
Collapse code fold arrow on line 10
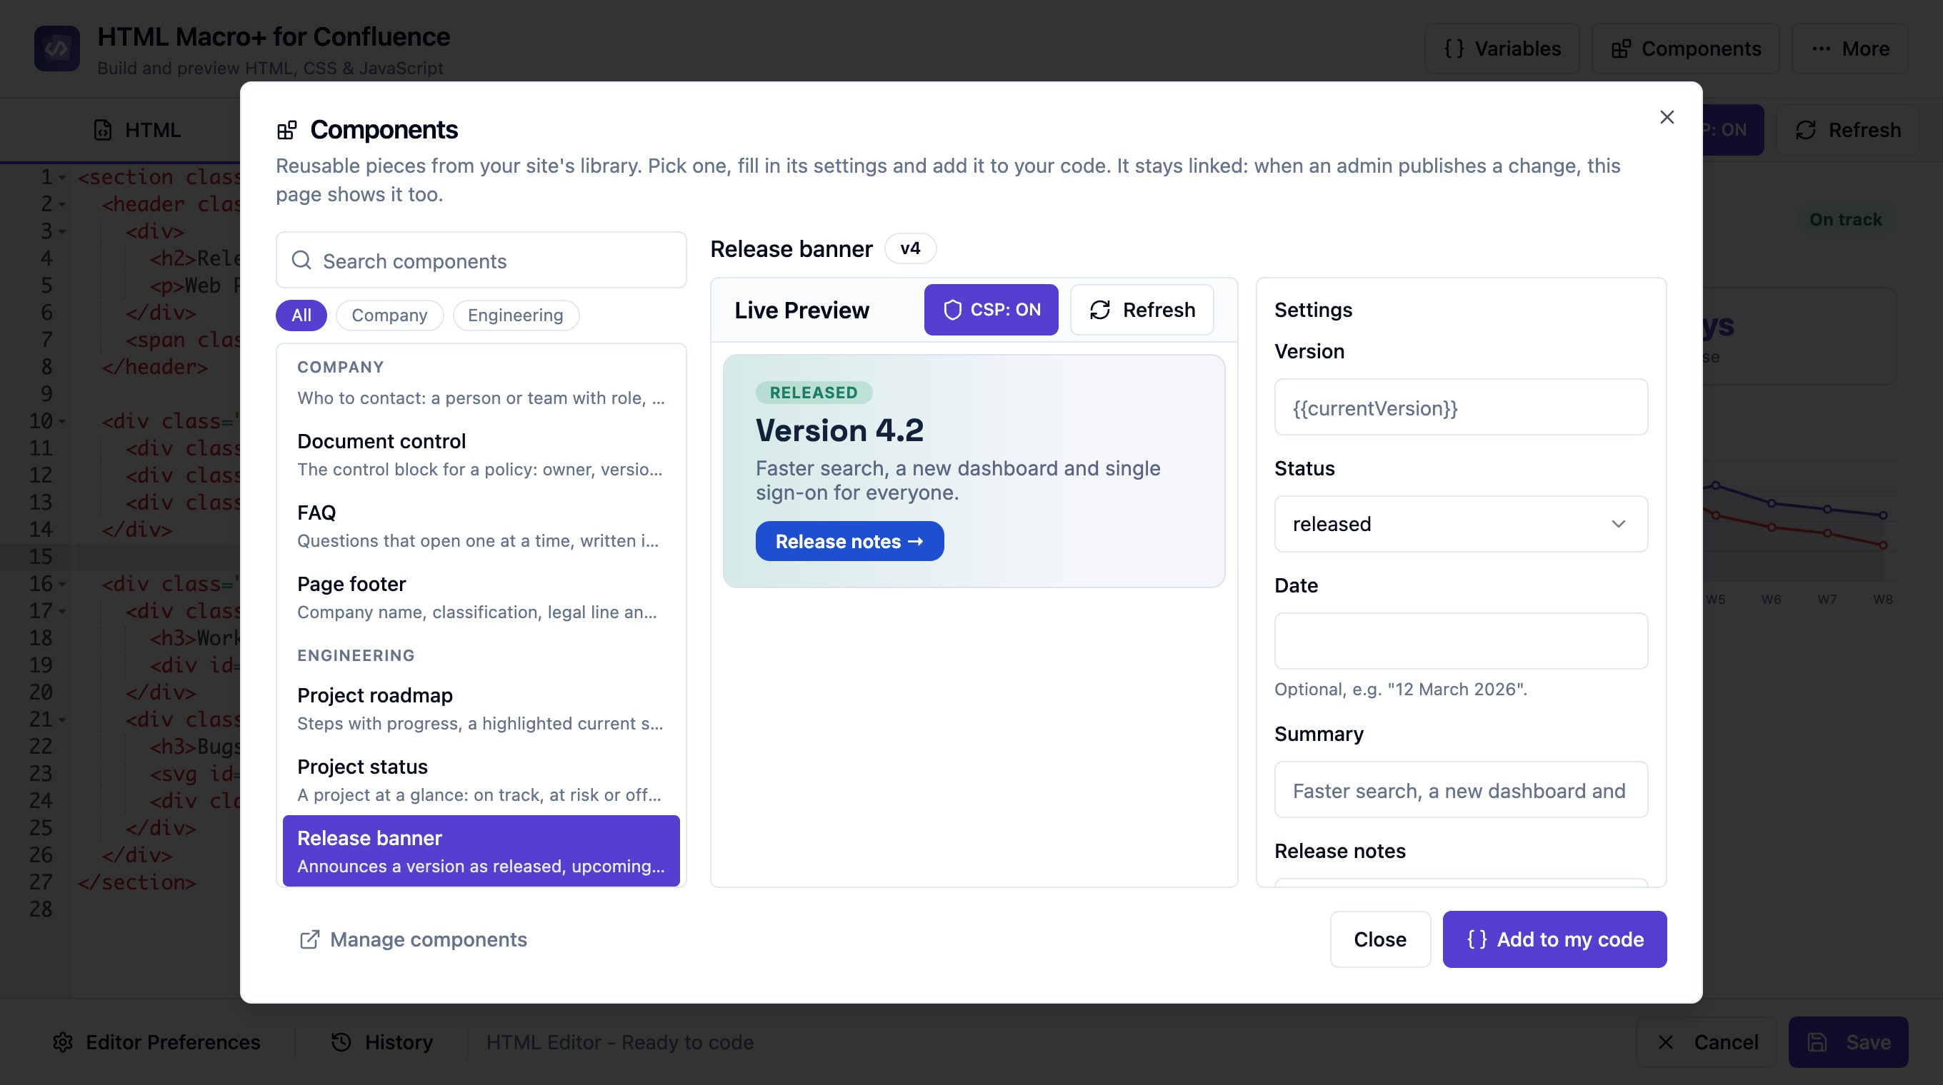[63, 421]
